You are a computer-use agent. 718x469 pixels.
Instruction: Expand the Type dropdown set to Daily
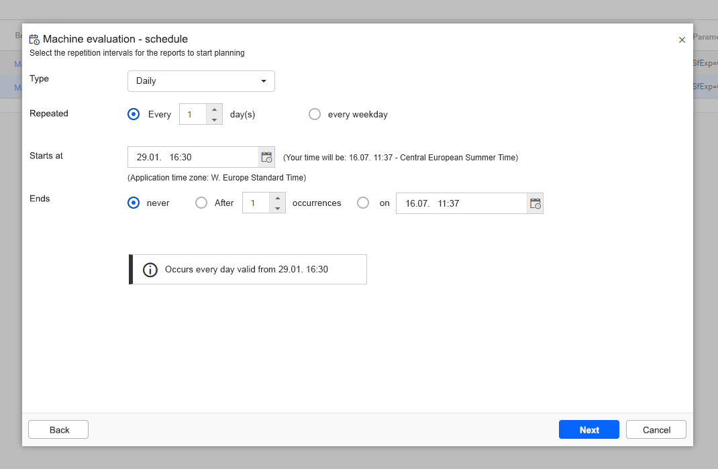coord(201,81)
